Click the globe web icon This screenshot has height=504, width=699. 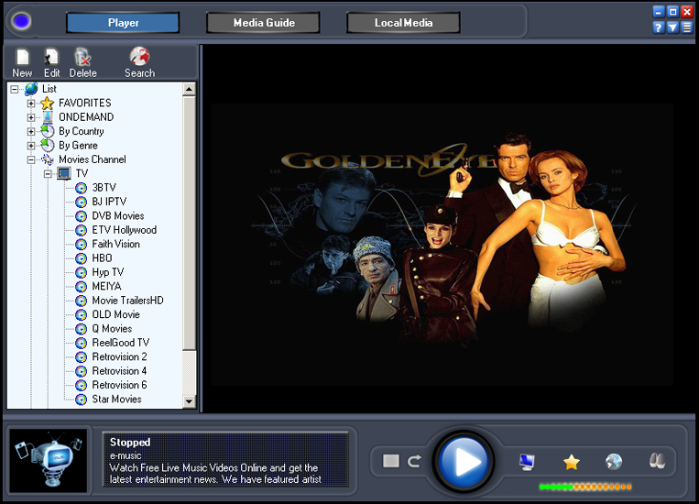[614, 462]
